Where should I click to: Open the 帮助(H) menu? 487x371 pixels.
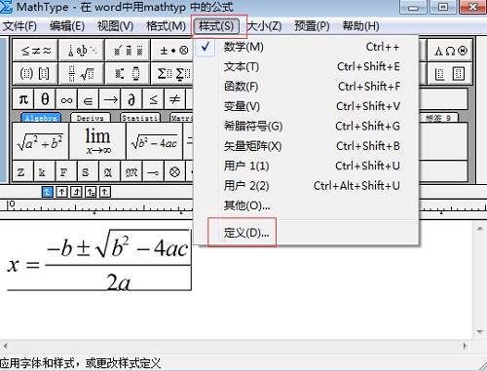360,26
